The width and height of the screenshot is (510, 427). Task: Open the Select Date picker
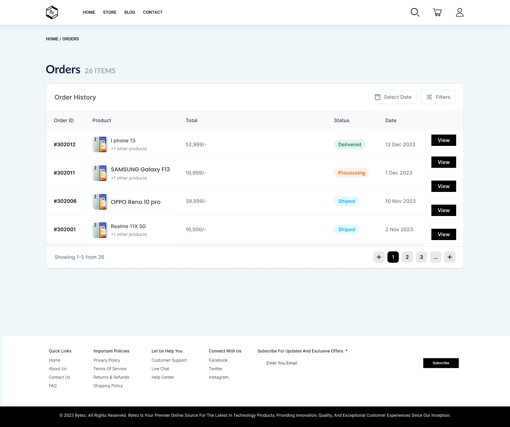point(393,97)
